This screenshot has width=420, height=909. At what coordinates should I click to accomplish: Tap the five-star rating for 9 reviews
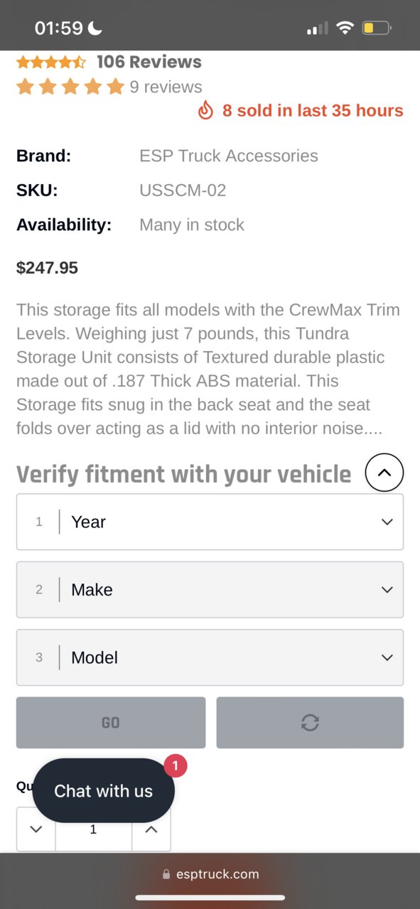70,87
